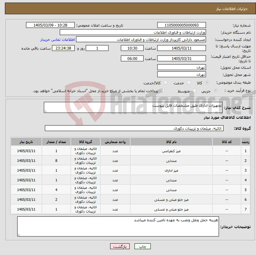Click the کد کالا column header
Image resolution: width=256 pixels, height=255 pixels.
point(227,142)
